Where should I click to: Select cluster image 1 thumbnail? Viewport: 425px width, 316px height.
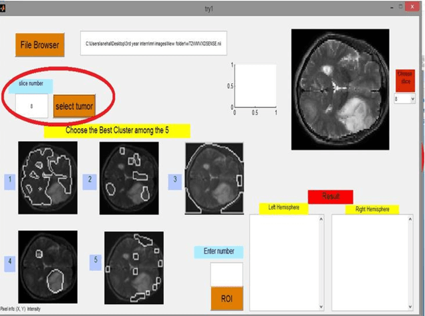[48, 178]
